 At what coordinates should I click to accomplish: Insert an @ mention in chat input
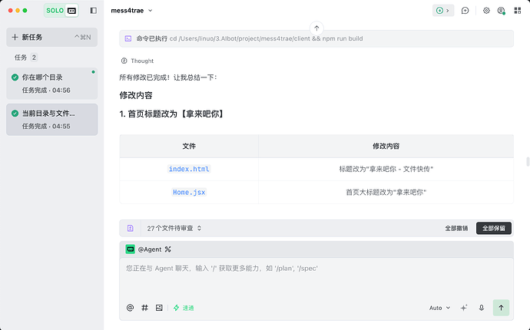coord(130,308)
